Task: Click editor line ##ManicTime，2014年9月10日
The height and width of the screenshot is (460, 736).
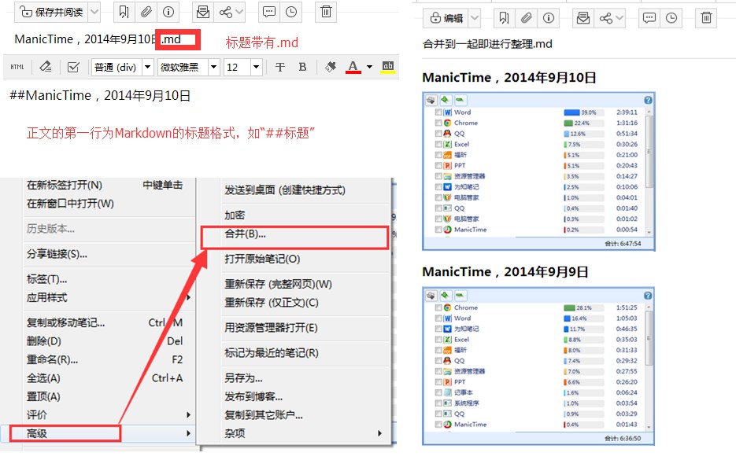Action: (100, 96)
